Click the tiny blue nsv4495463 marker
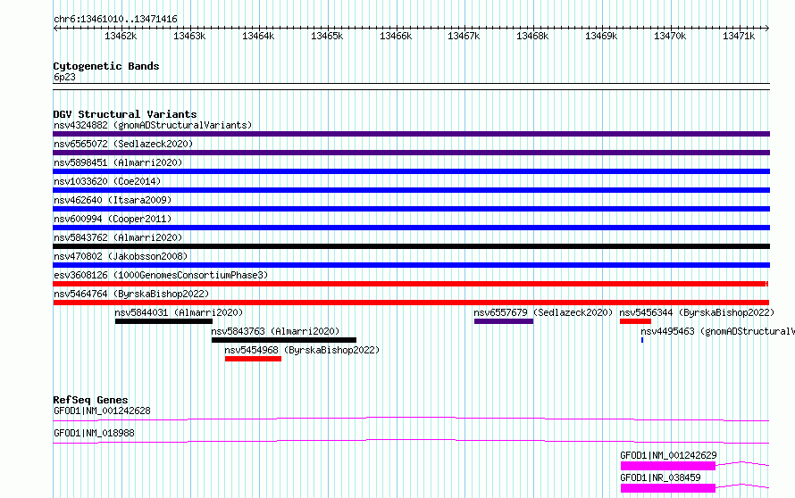 (x=642, y=340)
